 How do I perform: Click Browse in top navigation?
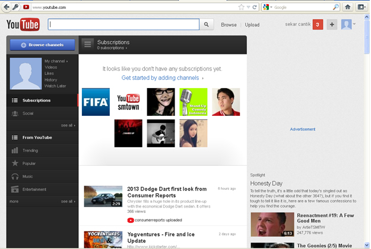(229, 25)
